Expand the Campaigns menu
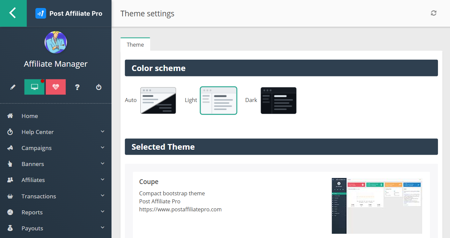 click(36, 148)
